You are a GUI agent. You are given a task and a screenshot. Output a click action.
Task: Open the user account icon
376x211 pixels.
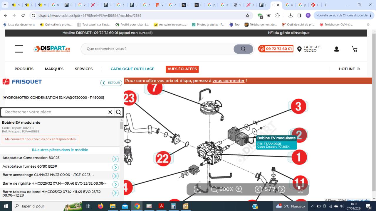click(337, 49)
